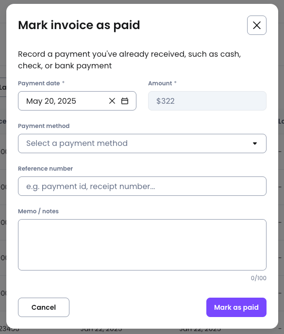Expand the payment method dropdown caret
284x334 pixels.
pos(255,143)
